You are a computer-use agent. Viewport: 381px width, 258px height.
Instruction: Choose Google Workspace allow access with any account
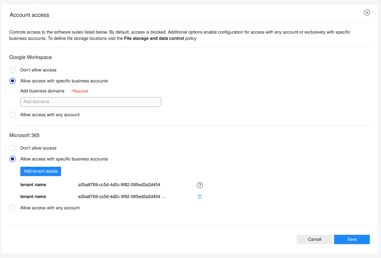(12, 115)
